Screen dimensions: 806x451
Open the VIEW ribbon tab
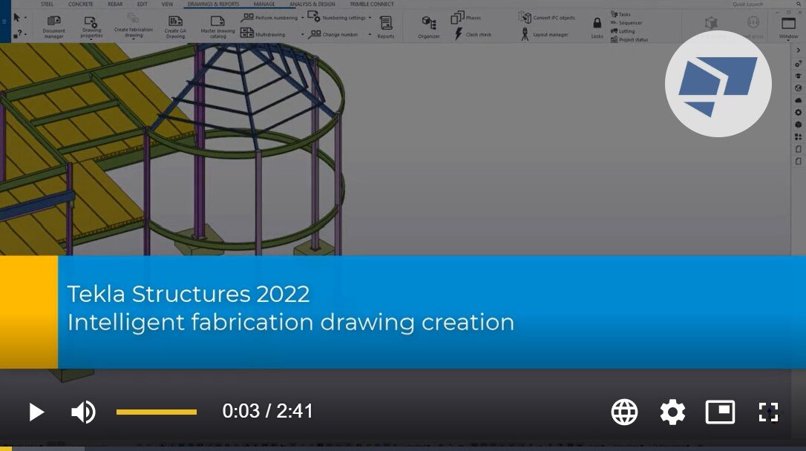(x=167, y=4)
